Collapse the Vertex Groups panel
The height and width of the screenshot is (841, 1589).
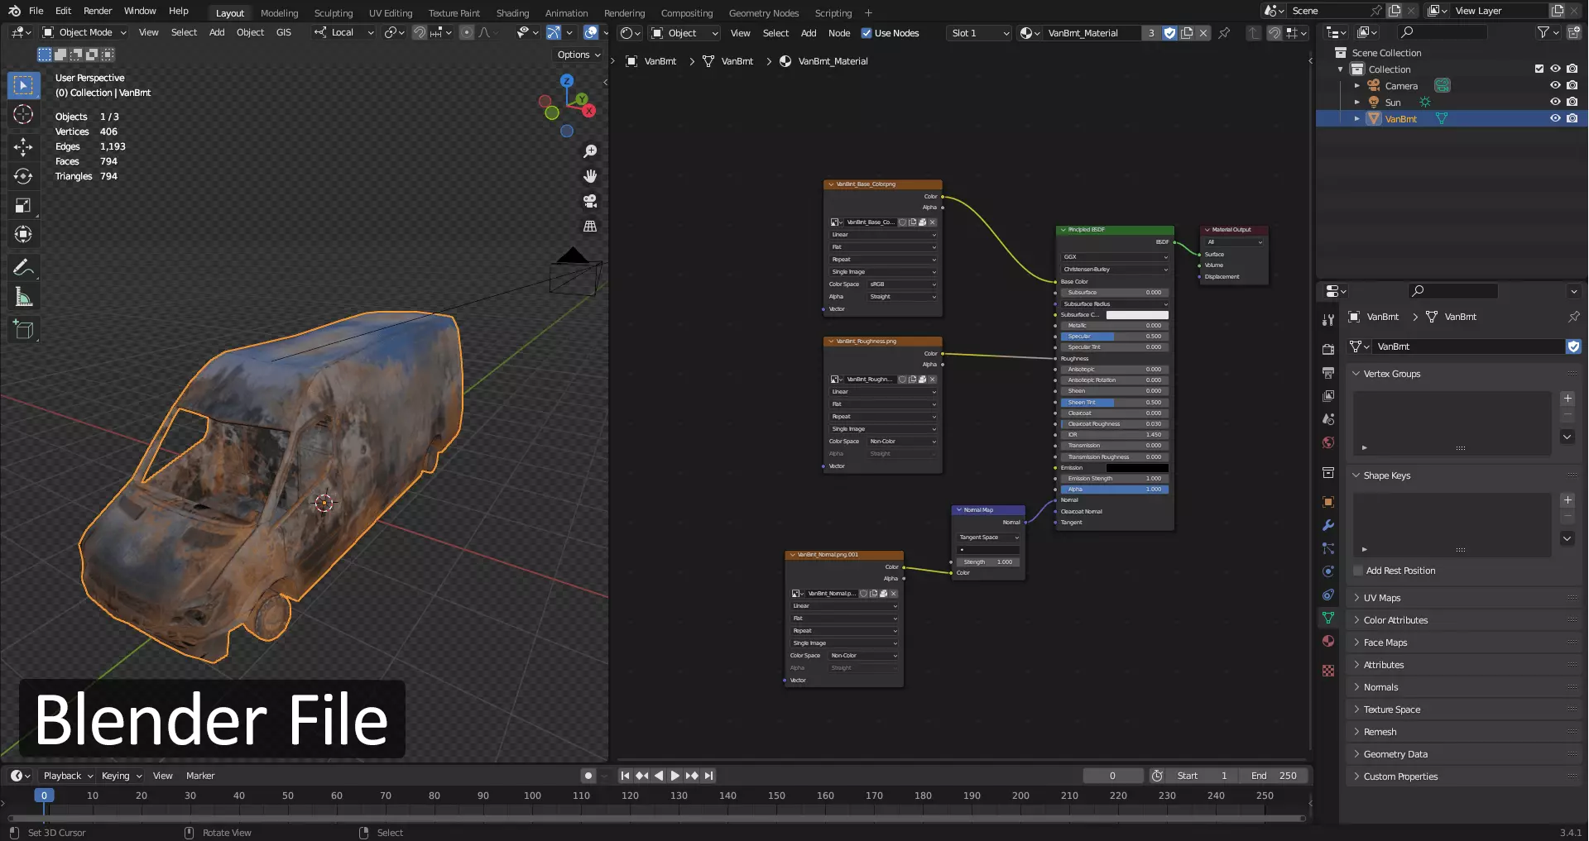pyautogui.click(x=1391, y=374)
